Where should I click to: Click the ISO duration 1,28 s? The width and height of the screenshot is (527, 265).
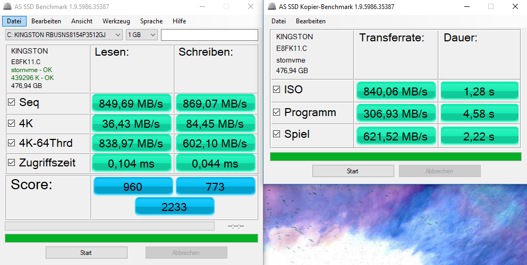tap(480, 91)
